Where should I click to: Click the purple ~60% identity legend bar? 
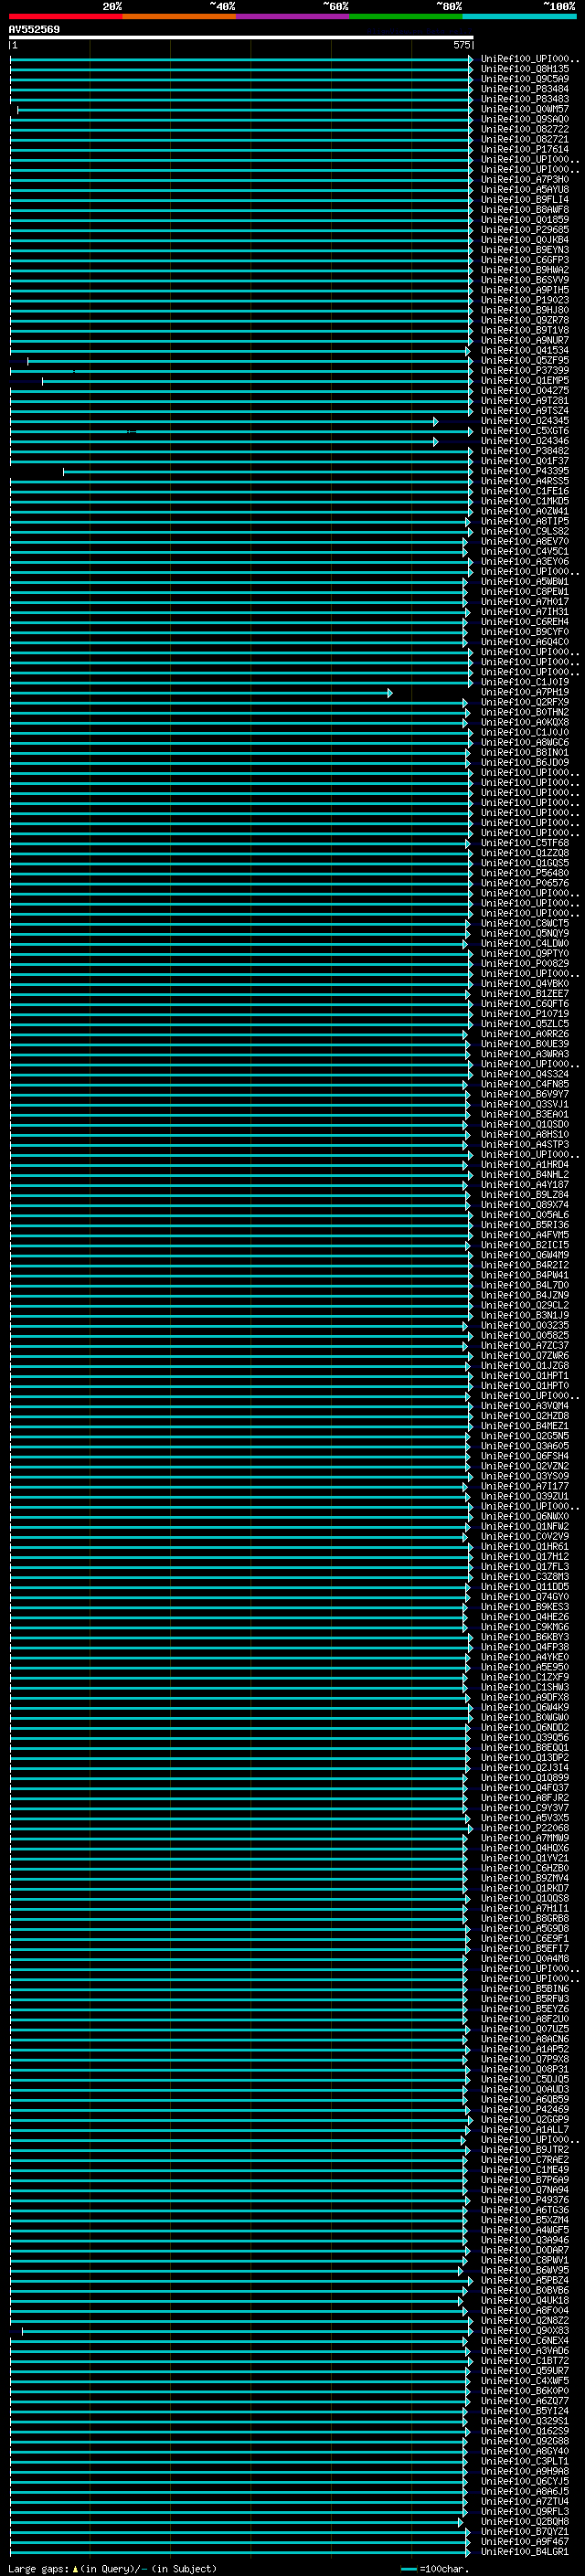pos(292,16)
